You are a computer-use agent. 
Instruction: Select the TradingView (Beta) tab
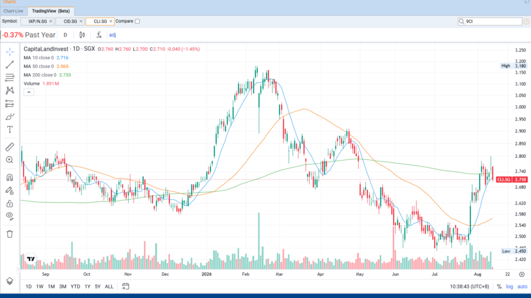click(51, 11)
